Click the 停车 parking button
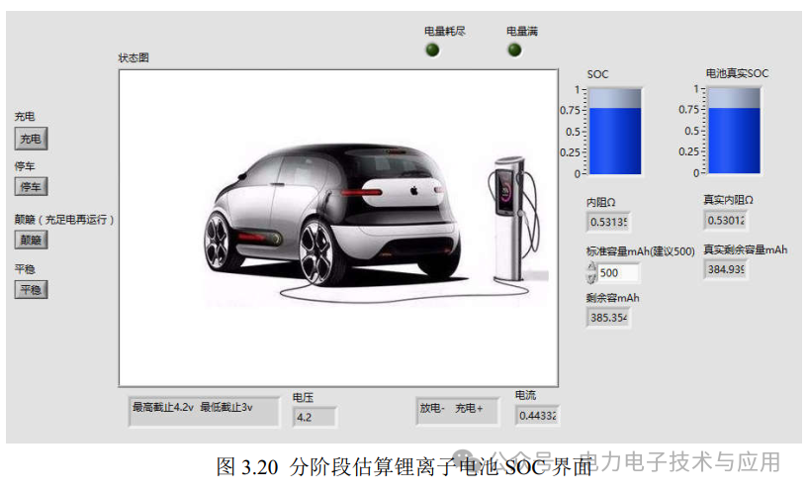 coord(31,186)
